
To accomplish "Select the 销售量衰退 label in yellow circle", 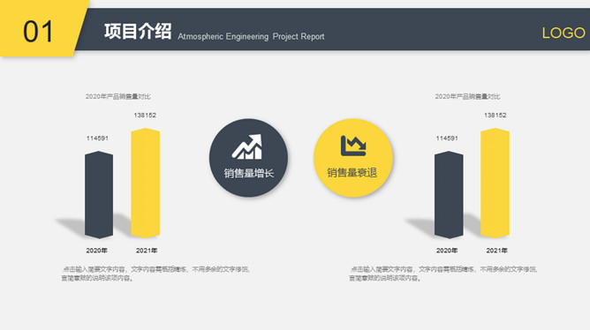I will (x=352, y=173).
